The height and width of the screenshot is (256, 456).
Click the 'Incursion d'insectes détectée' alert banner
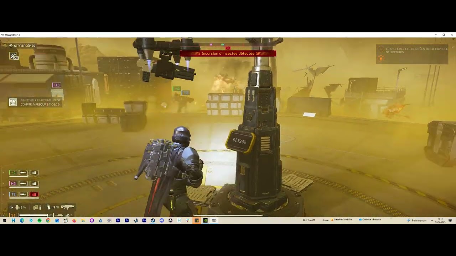pos(228,54)
